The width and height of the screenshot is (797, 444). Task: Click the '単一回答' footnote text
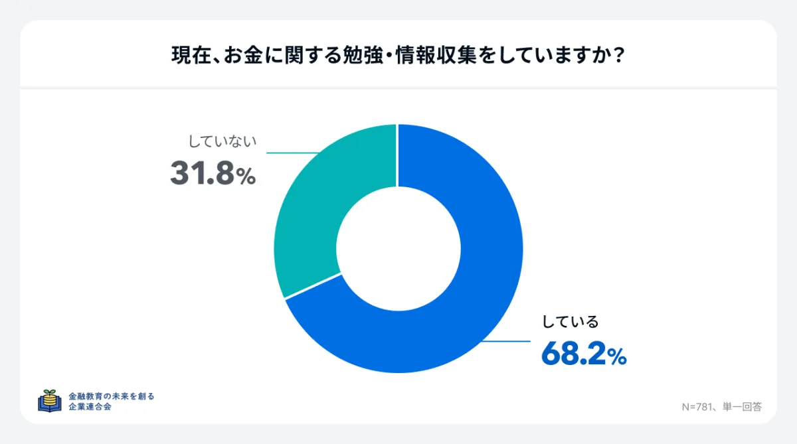click(x=743, y=407)
